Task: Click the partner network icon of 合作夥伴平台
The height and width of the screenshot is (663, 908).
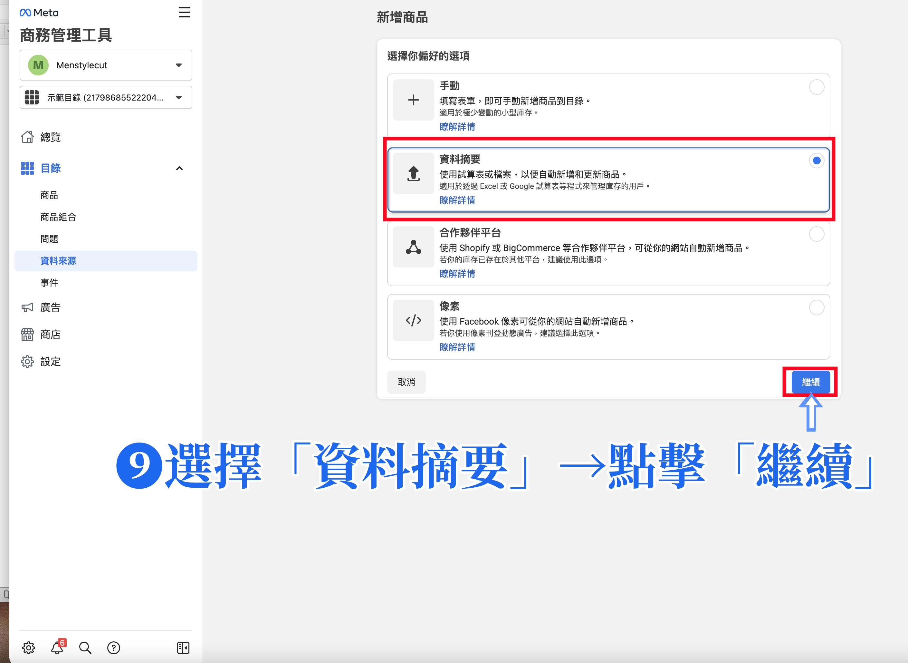Action: 414,247
